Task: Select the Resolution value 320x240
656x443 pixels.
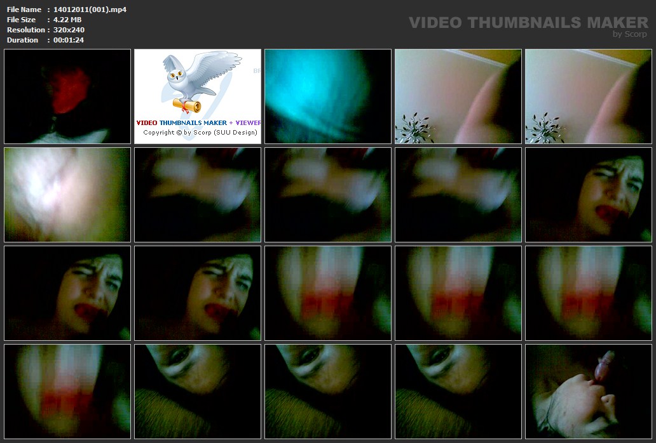Action: 69,30
